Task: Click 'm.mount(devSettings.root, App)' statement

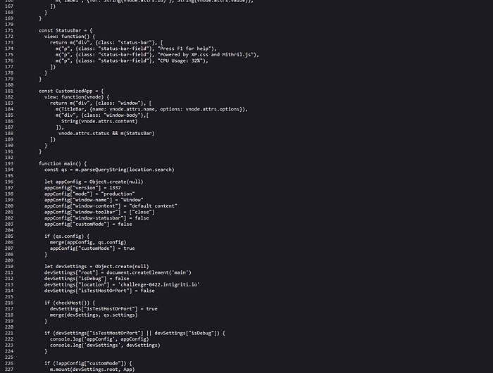Action: click(92, 368)
